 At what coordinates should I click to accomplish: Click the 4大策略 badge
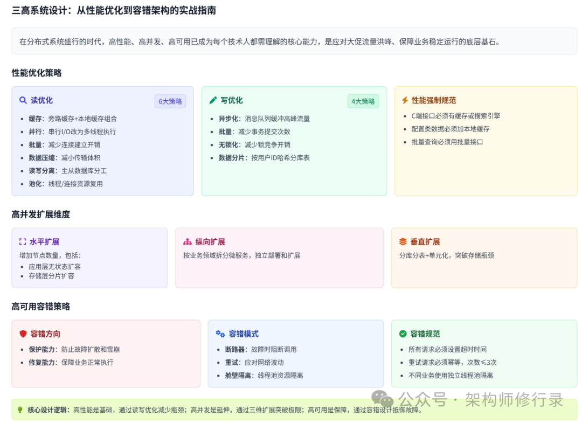363,101
